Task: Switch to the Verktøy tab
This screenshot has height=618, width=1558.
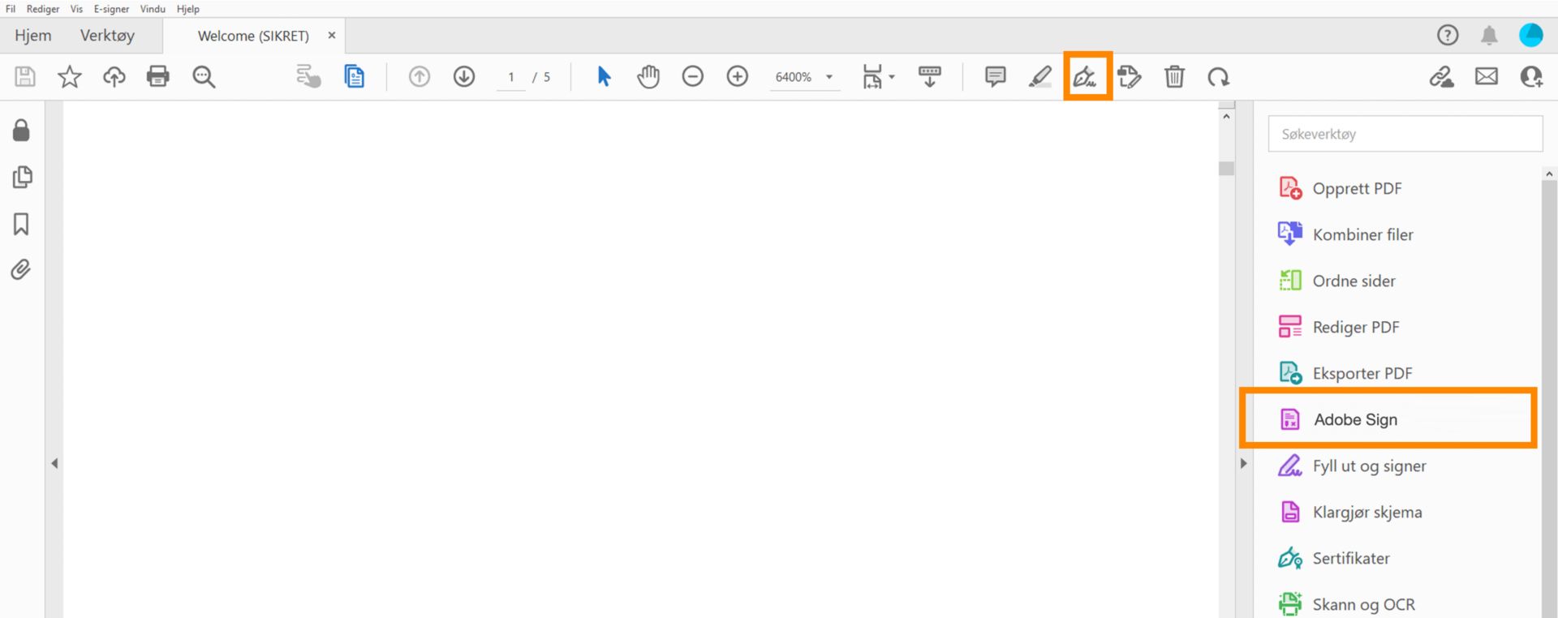Action: [107, 36]
